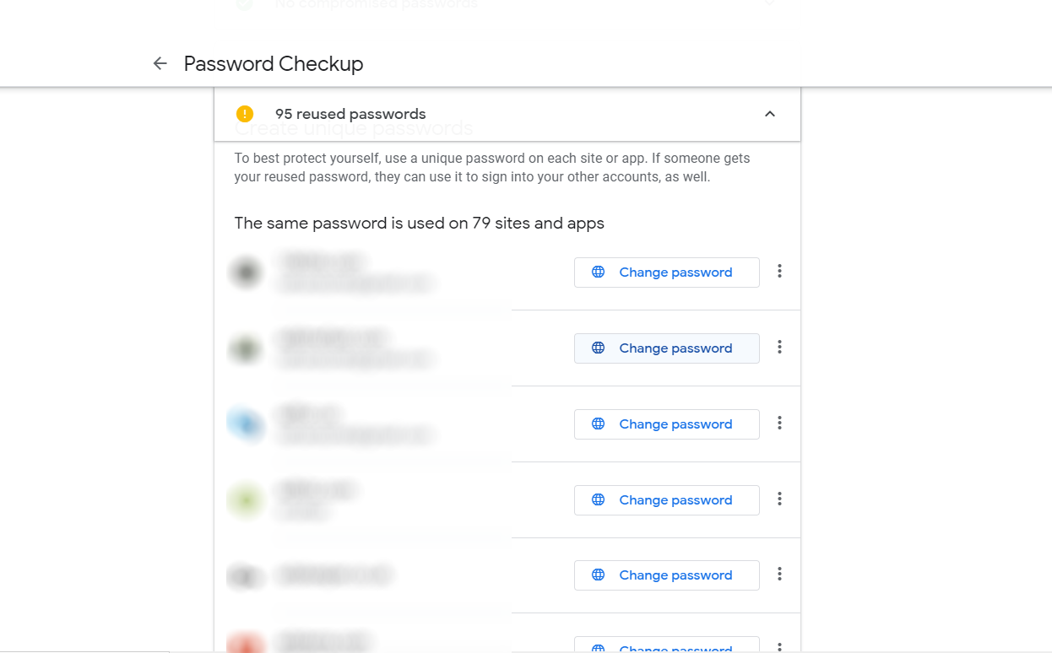The image size is (1052, 653).
Task: Click the "95 reused passwords" header text
Action: [x=350, y=114]
